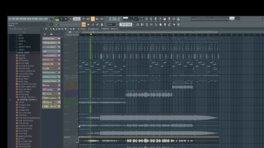Toggle the green playlist snap magnet
This screenshot has width=264, height=148.
pos(46,29)
